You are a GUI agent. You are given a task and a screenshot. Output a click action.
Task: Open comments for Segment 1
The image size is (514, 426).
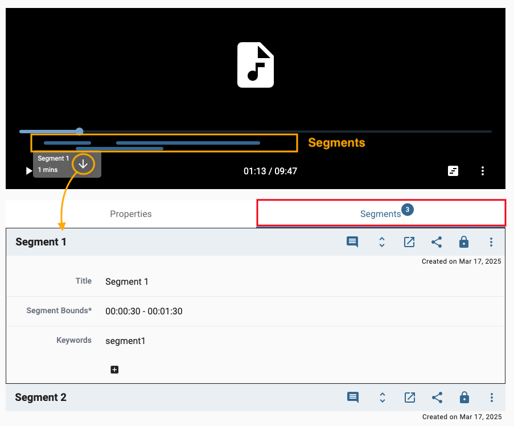point(352,242)
